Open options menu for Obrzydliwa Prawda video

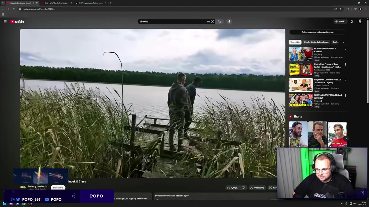pos(345,64)
